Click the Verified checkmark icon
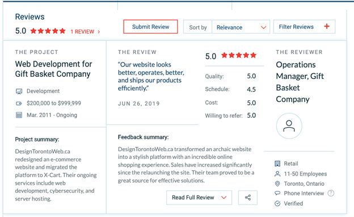The height and width of the screenshot is (217, 354). [277, 203]
